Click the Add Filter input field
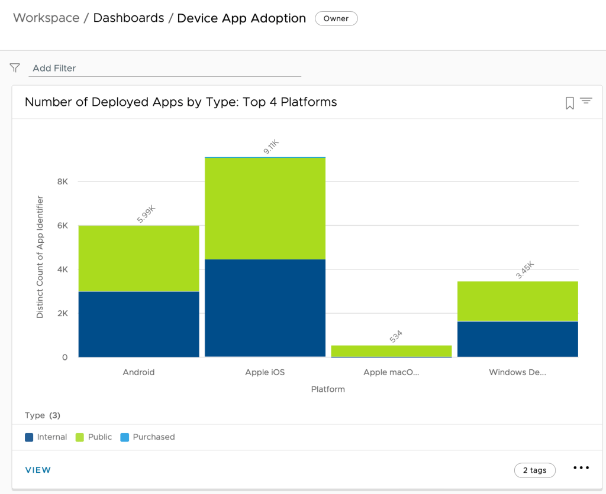Image resolution: width=606 pixels, height=494 pixels. [x=165, y=69]
